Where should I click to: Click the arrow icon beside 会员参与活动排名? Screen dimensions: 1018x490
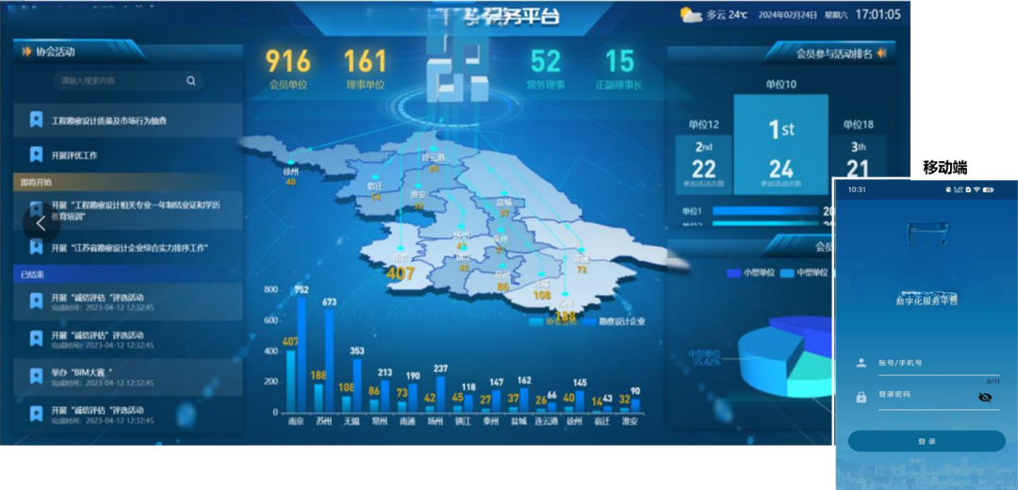coord(881,53)
